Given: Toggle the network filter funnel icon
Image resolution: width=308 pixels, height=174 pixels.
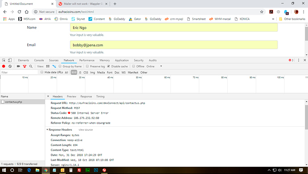Looking at the screenshot, I should coord(25,66).
